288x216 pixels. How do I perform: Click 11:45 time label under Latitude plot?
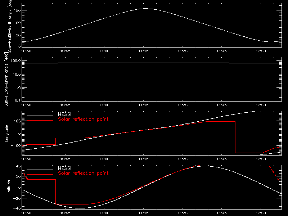coord(222,213)
